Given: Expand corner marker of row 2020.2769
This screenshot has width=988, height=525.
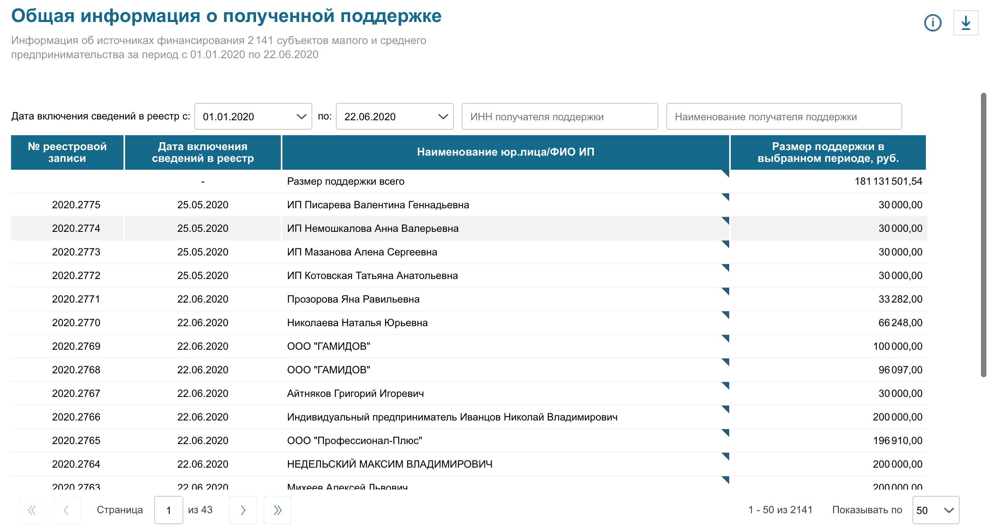Looking at the screenshot, I should (726, 338).
